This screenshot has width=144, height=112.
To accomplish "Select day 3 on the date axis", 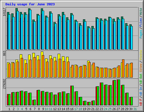I will pyautogui.click(x=18, y=109).
